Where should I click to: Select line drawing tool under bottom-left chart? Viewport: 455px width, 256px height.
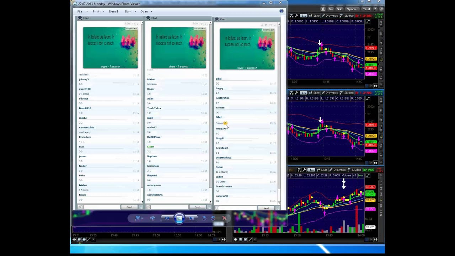point(89,240)
